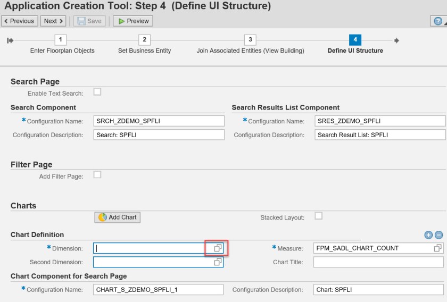Click the blue plus add-row icon
The width and height of the screenshot is (447, 302).
[x=428, y=235]
